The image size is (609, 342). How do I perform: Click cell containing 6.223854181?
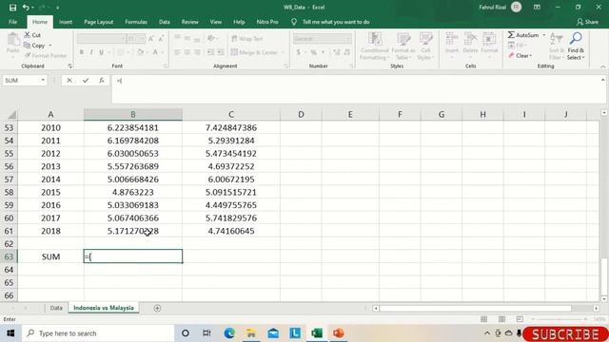pos(133,127)
